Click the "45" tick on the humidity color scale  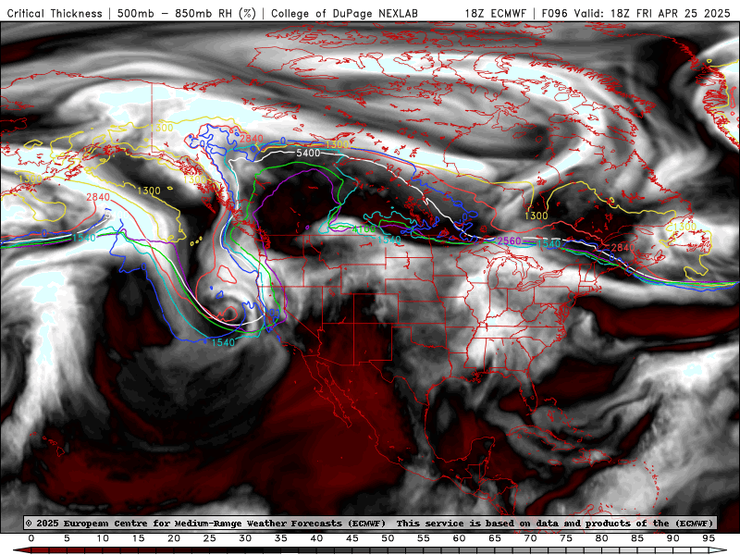click(352, 538)
